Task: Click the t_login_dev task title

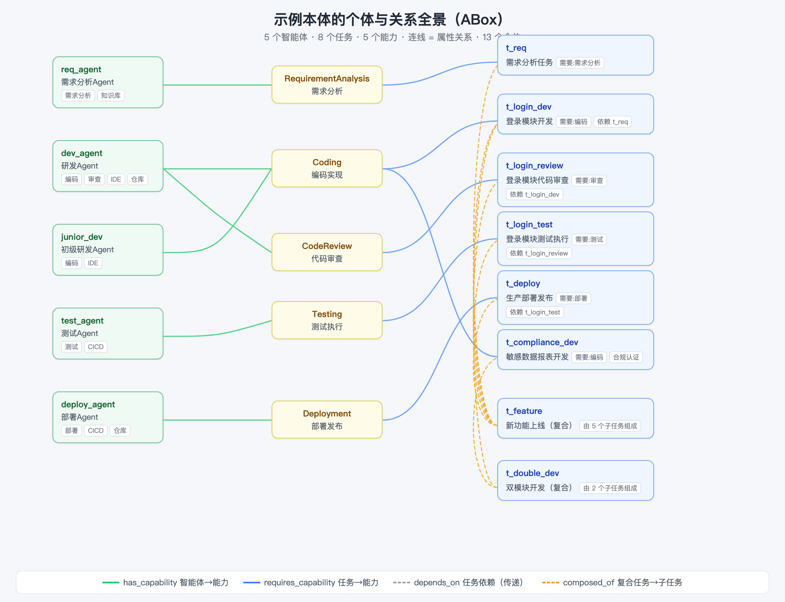Action: click(529, 107)
